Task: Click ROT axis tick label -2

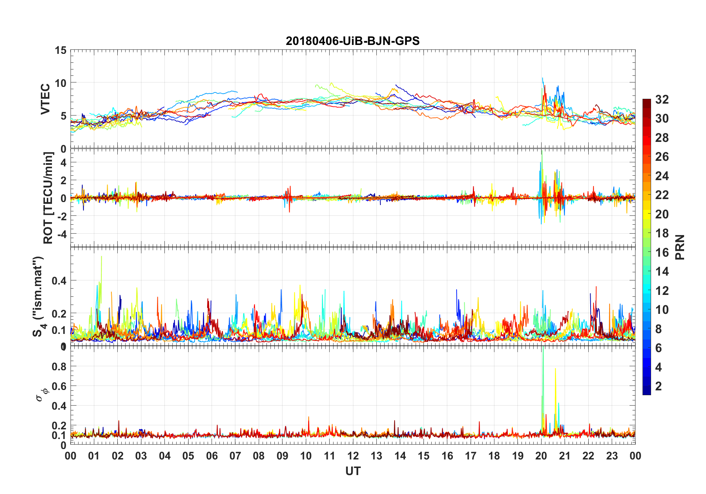Action: click(x=61, y=216)
